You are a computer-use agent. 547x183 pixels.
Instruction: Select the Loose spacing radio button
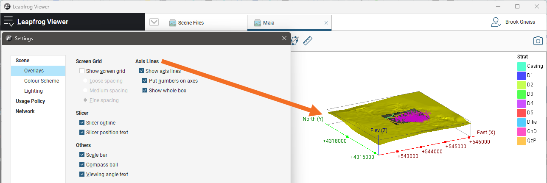click(86, 80)
